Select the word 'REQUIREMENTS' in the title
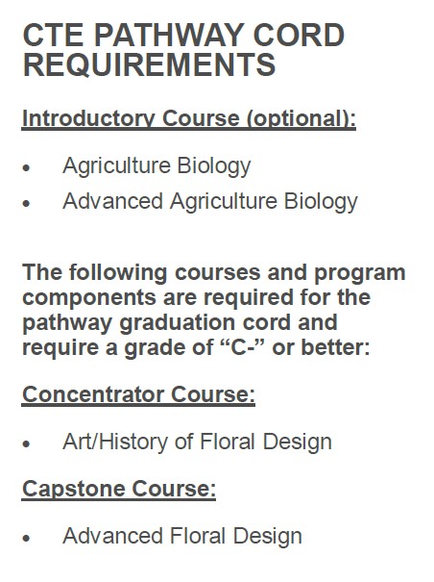 [149, 64]
